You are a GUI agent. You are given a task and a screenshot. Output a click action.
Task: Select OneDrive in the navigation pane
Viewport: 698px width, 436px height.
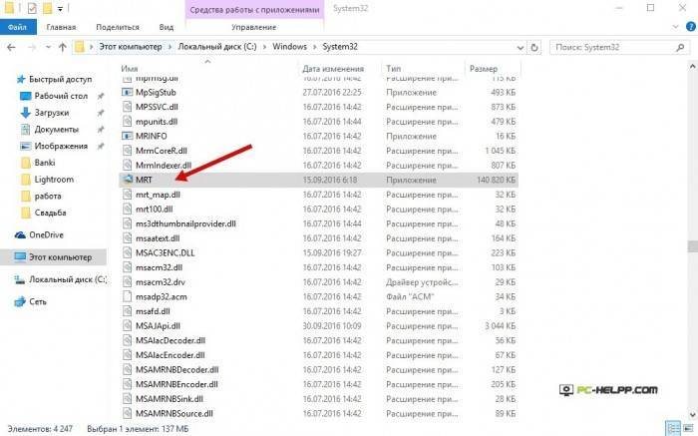(x=46, y=234)
